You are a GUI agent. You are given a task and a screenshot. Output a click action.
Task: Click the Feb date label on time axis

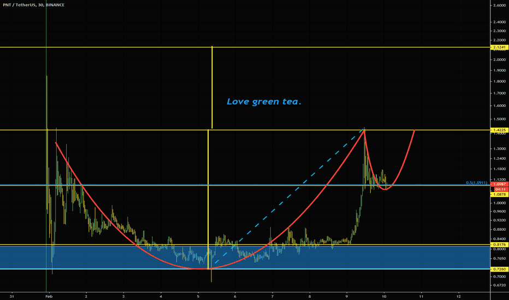pos(49,296)
